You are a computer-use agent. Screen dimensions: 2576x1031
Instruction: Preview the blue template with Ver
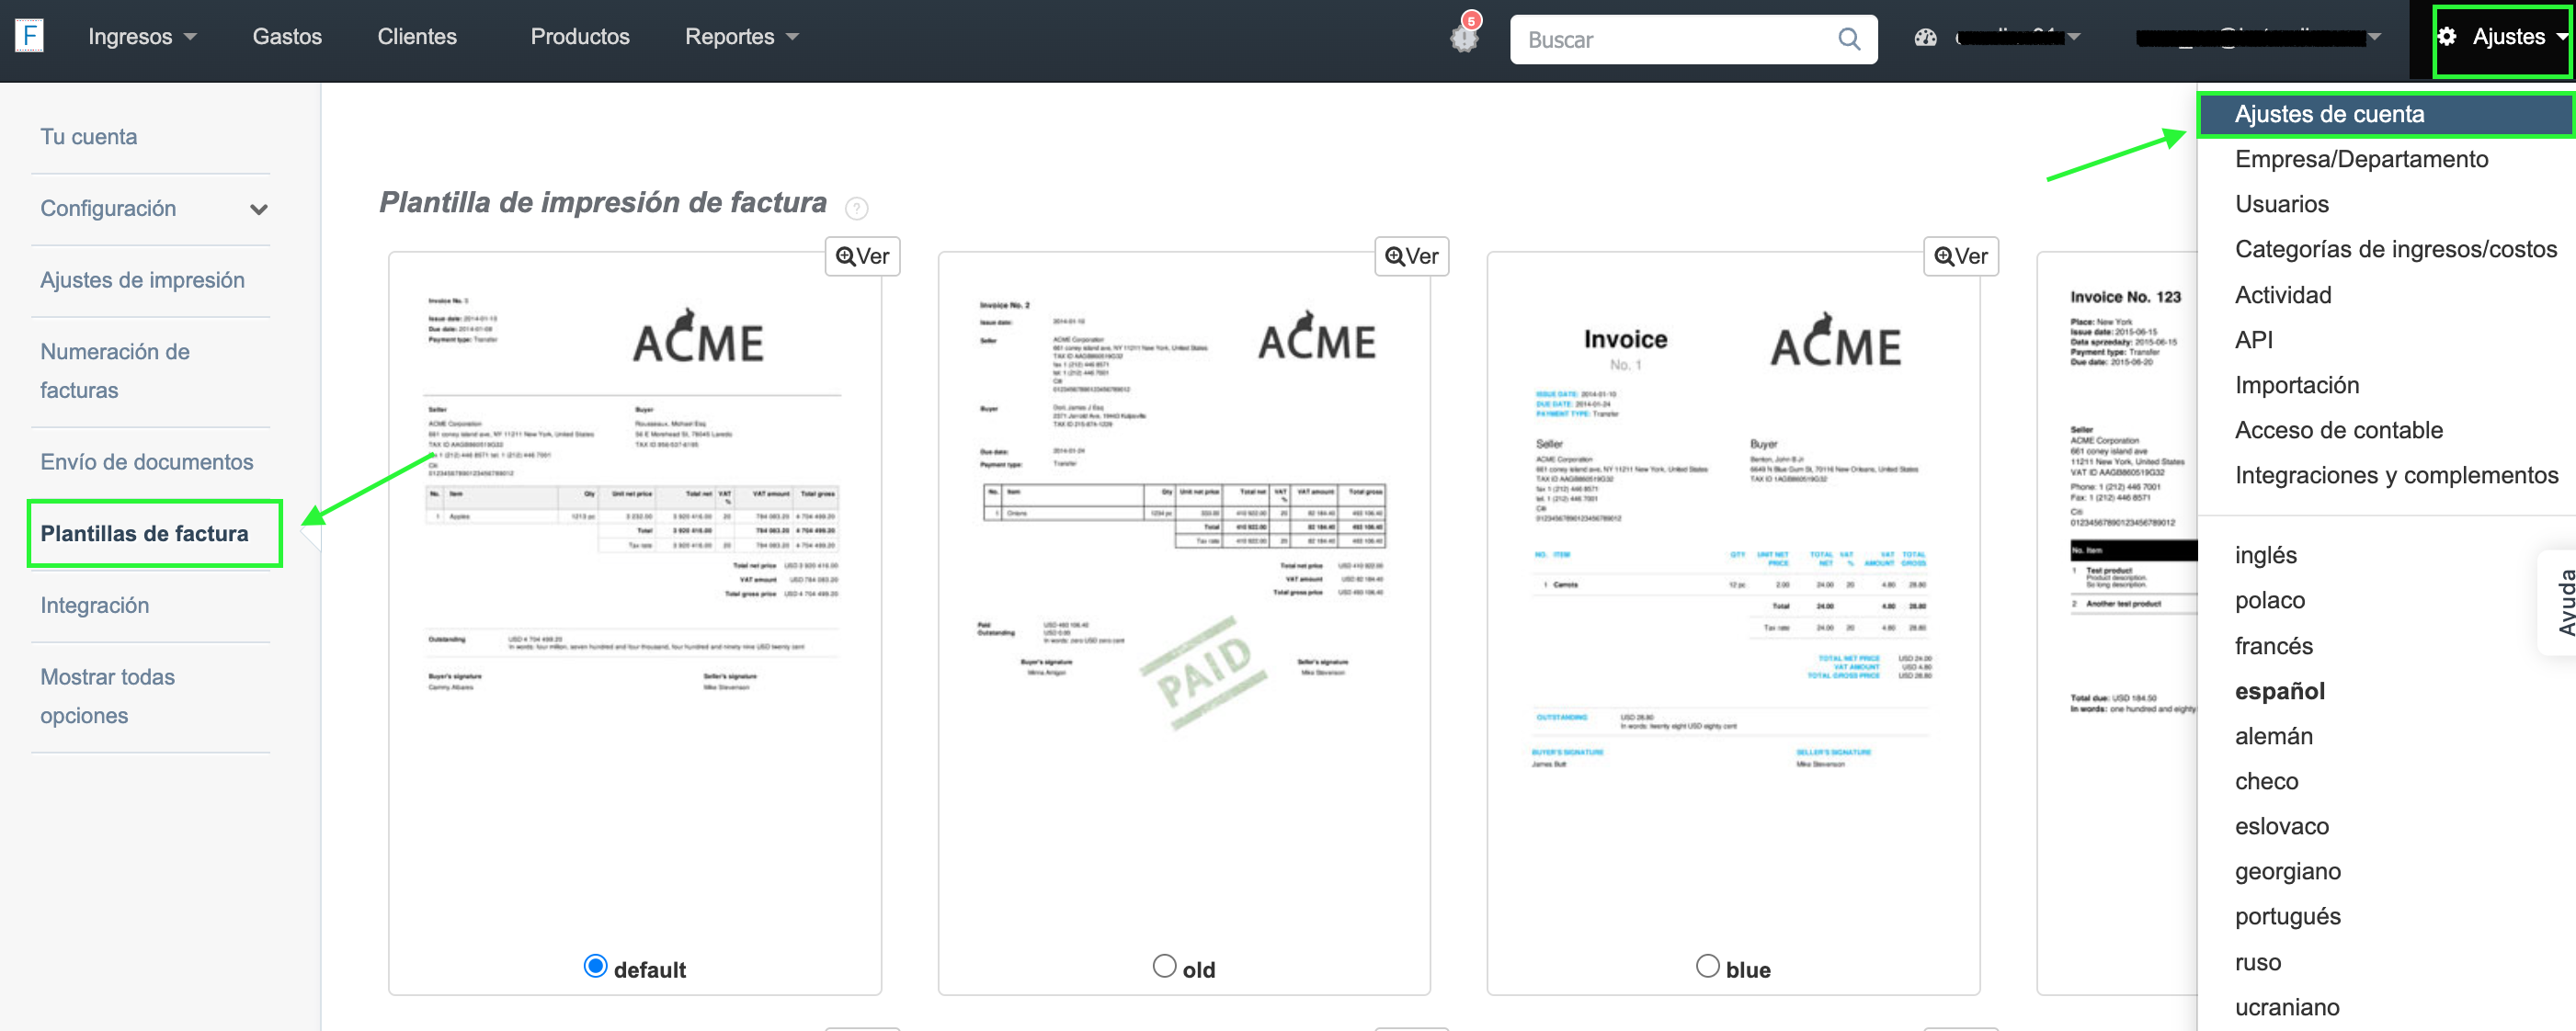click(x=1960, y=255)
